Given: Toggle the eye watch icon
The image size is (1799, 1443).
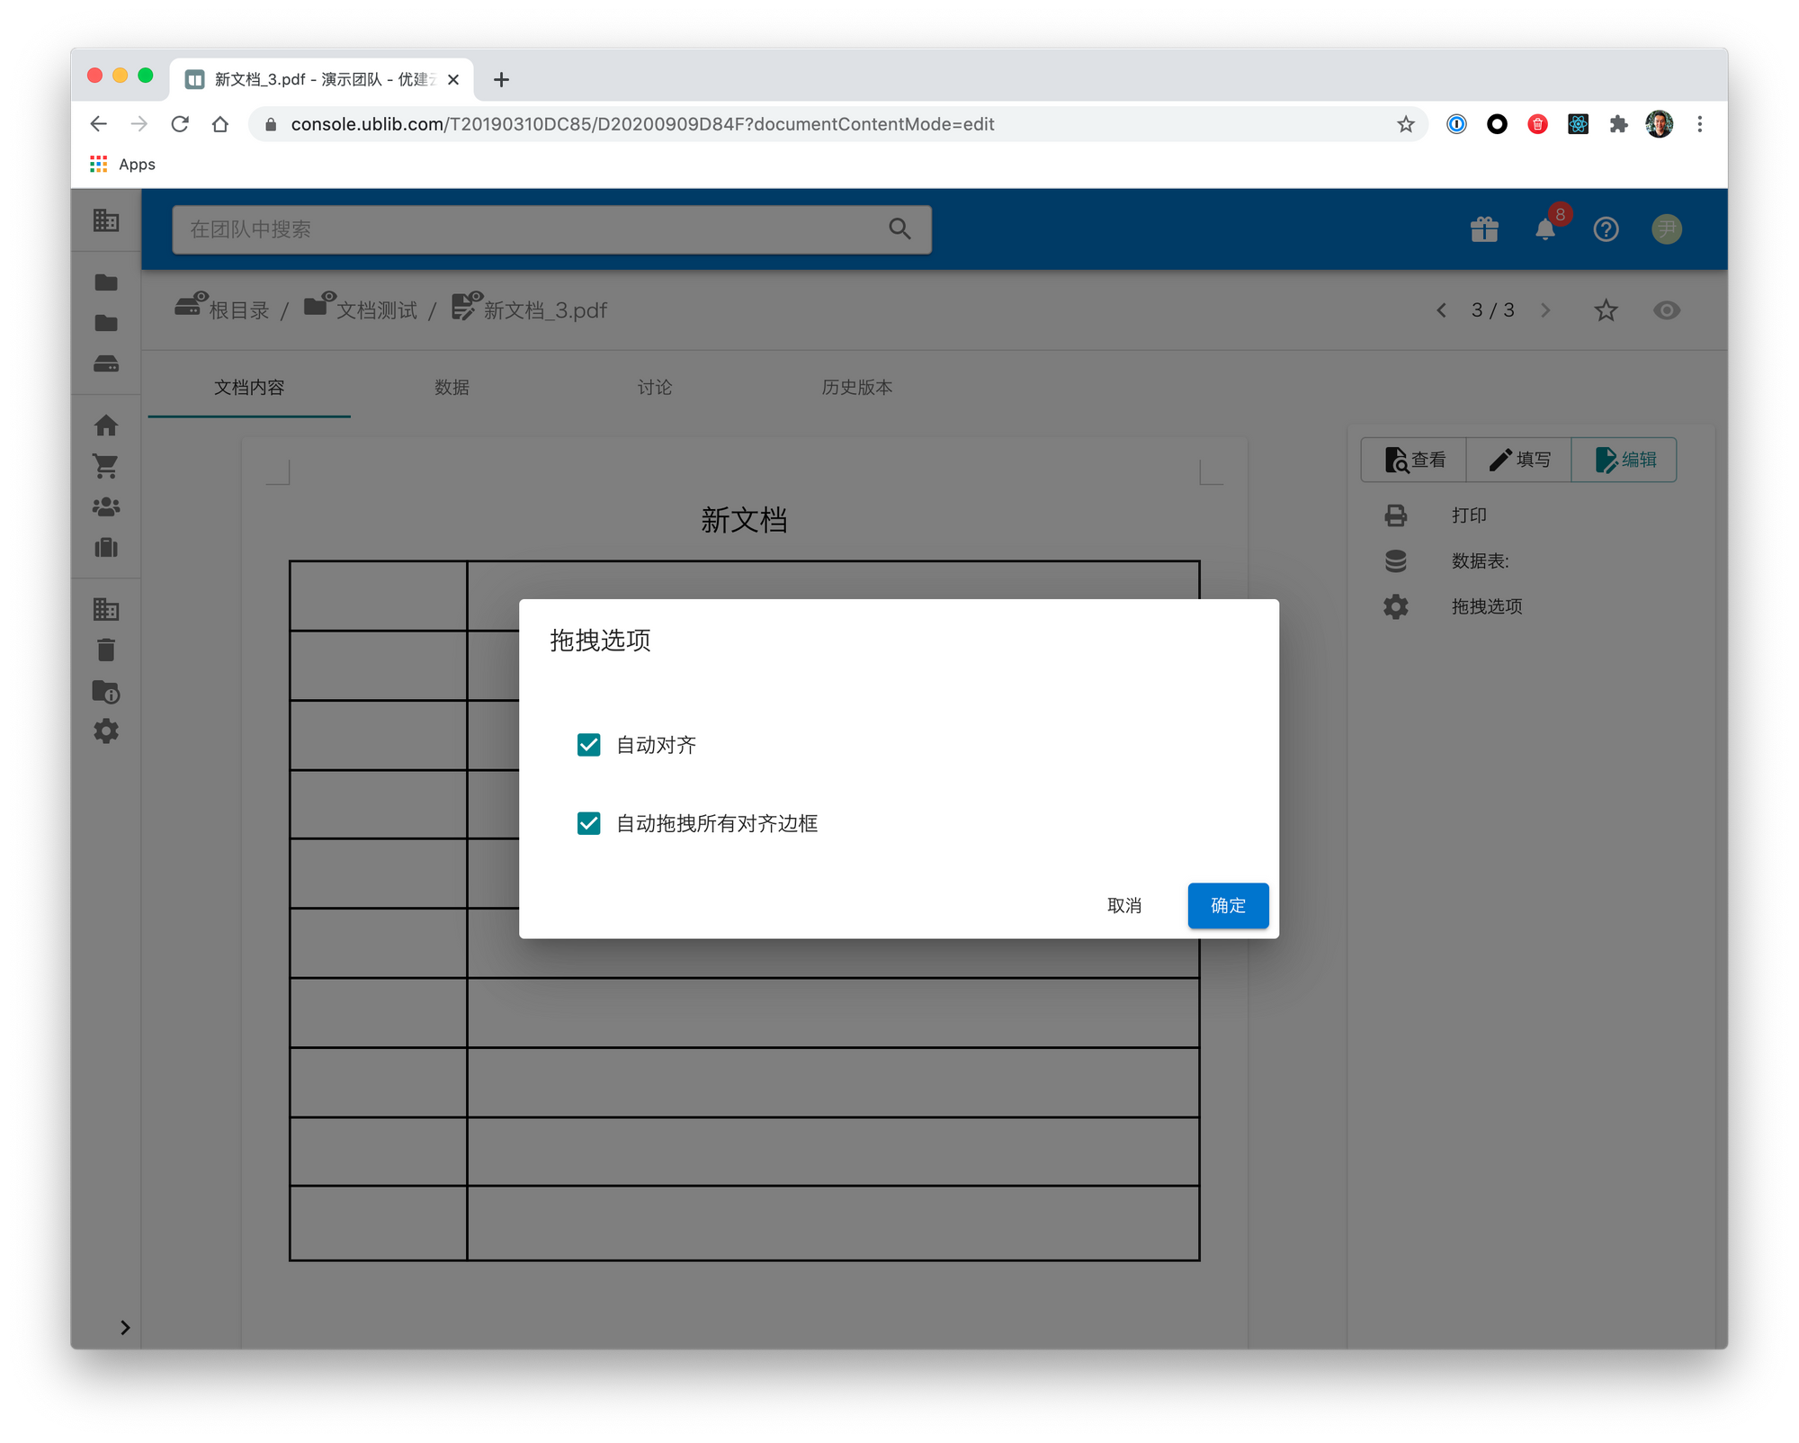Looking at the screenshot, I should tap(1666, 310).
